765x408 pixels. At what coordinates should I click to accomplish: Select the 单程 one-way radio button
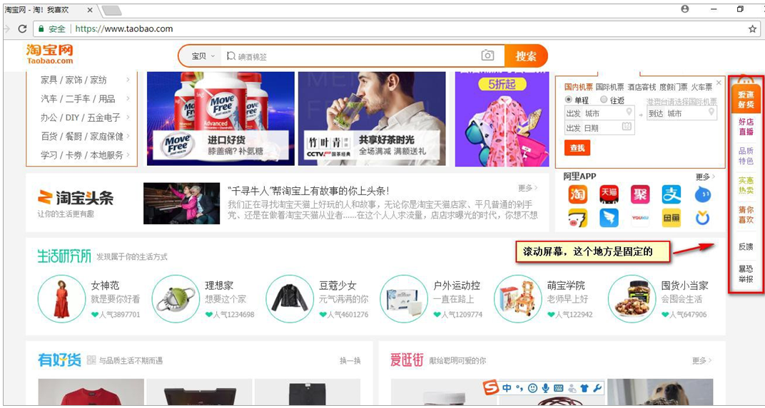coord(568,100)
